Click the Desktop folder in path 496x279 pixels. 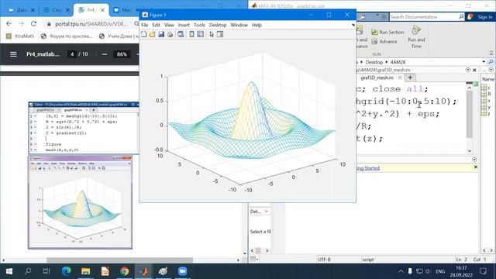[374, 62]
